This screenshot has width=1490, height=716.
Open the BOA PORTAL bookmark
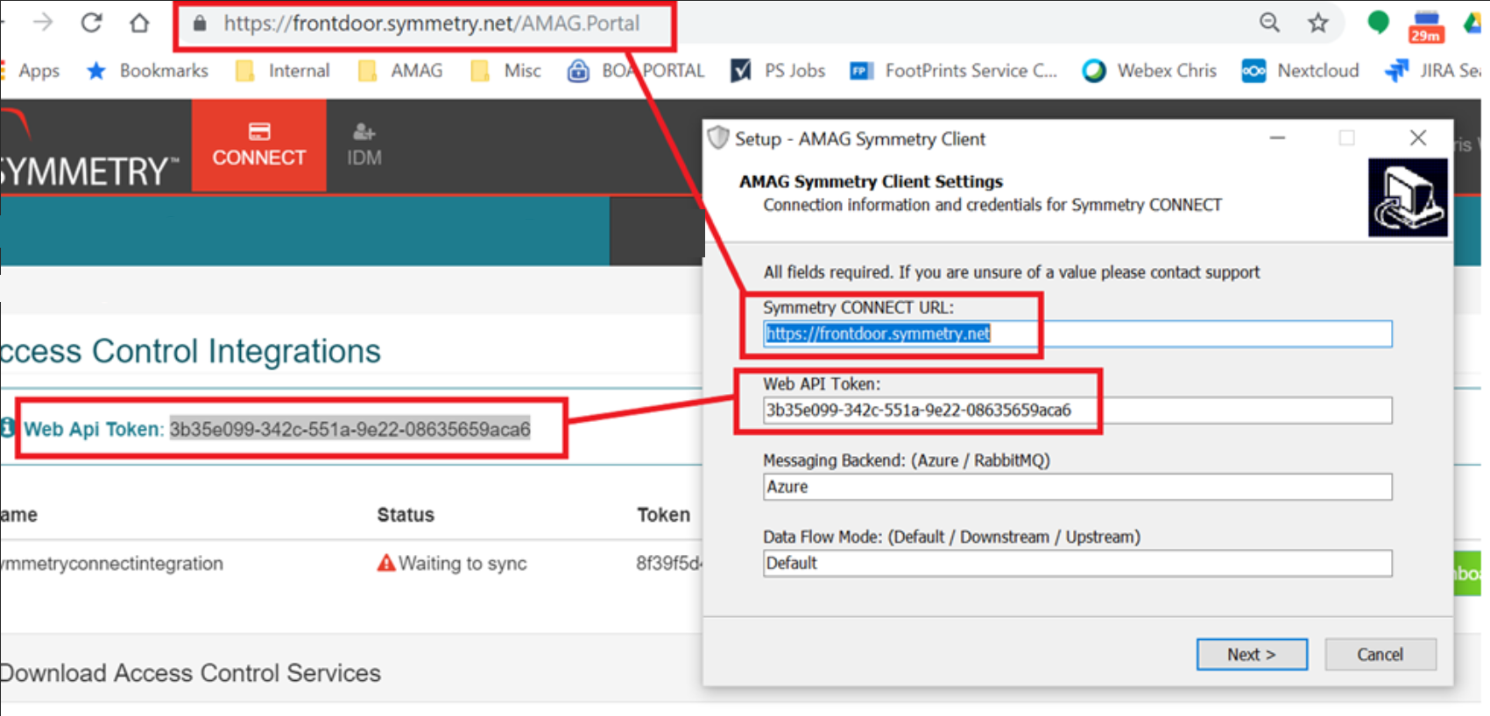[636, 71]
